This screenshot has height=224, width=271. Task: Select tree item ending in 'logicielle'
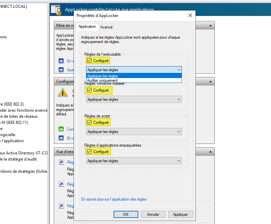(x=7, y=135)
